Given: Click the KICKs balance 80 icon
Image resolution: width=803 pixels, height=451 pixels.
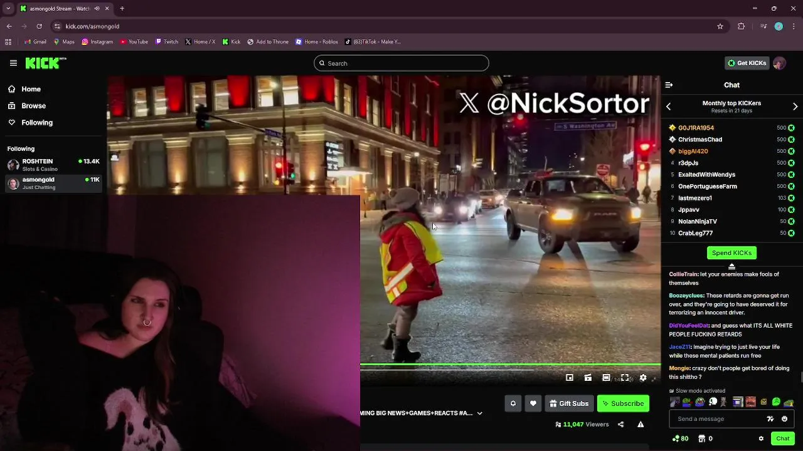Looking at the screenshot, I should pyautogui.click(x=680, y=438).
